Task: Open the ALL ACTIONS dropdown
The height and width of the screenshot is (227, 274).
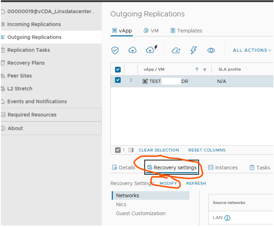Action: pos(252,50)
